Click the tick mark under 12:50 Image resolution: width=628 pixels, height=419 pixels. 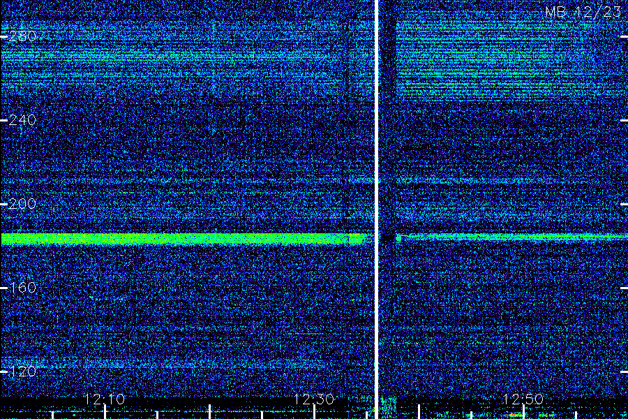523,412
